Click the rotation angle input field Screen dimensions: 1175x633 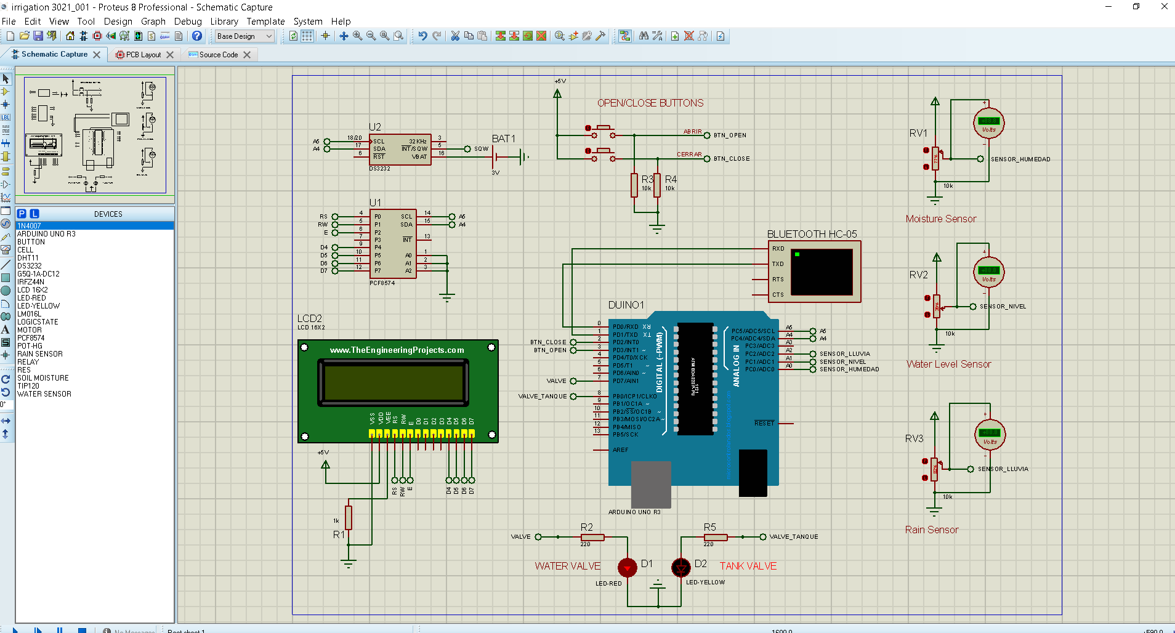[6, 405]
